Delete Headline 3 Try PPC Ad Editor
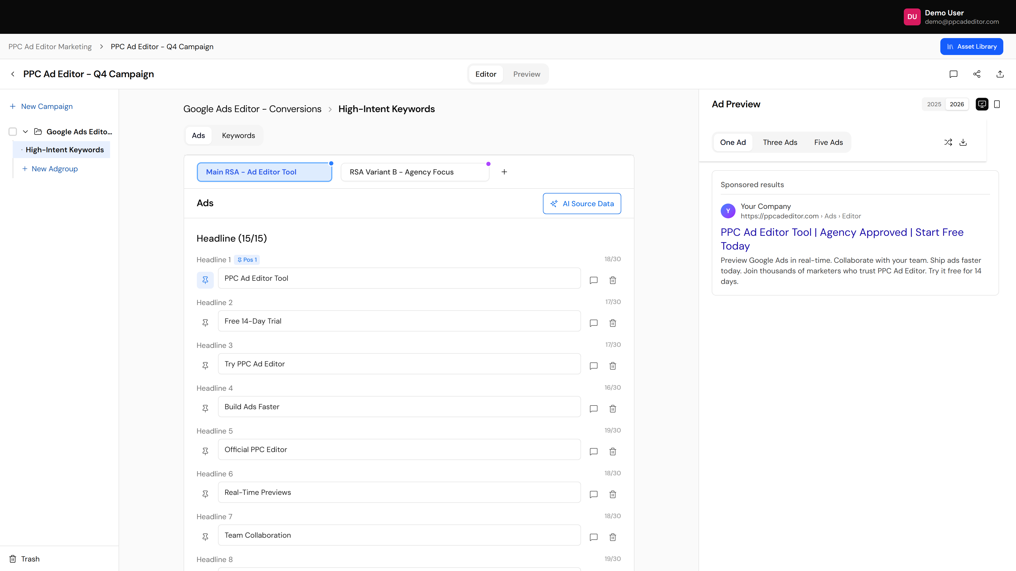Screen dimensions: 1016x571 613,366
